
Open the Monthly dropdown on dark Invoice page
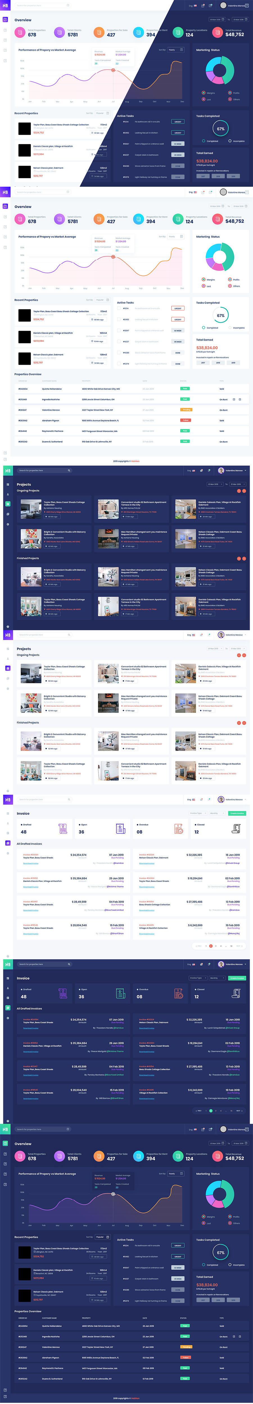click(x=216, y=978)
